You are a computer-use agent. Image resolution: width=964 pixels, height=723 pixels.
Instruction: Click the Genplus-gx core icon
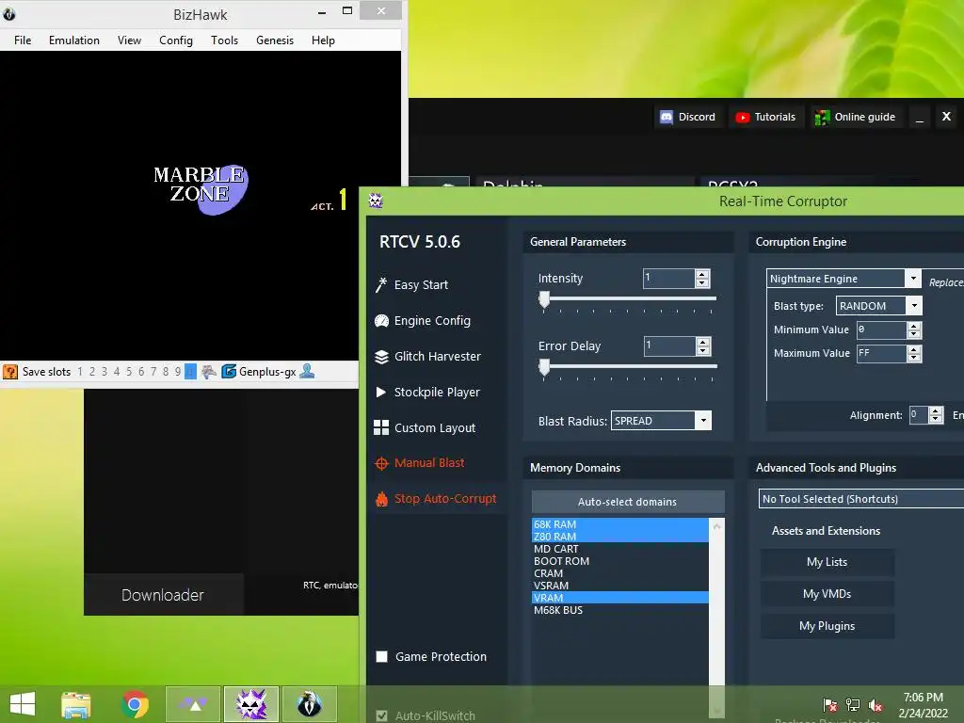(x=229, y=371)
